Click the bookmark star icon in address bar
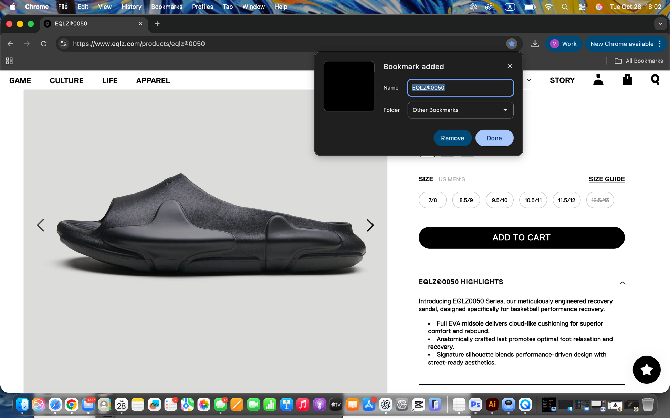This screenshot has width=670, height=418. tap(512, 44)
